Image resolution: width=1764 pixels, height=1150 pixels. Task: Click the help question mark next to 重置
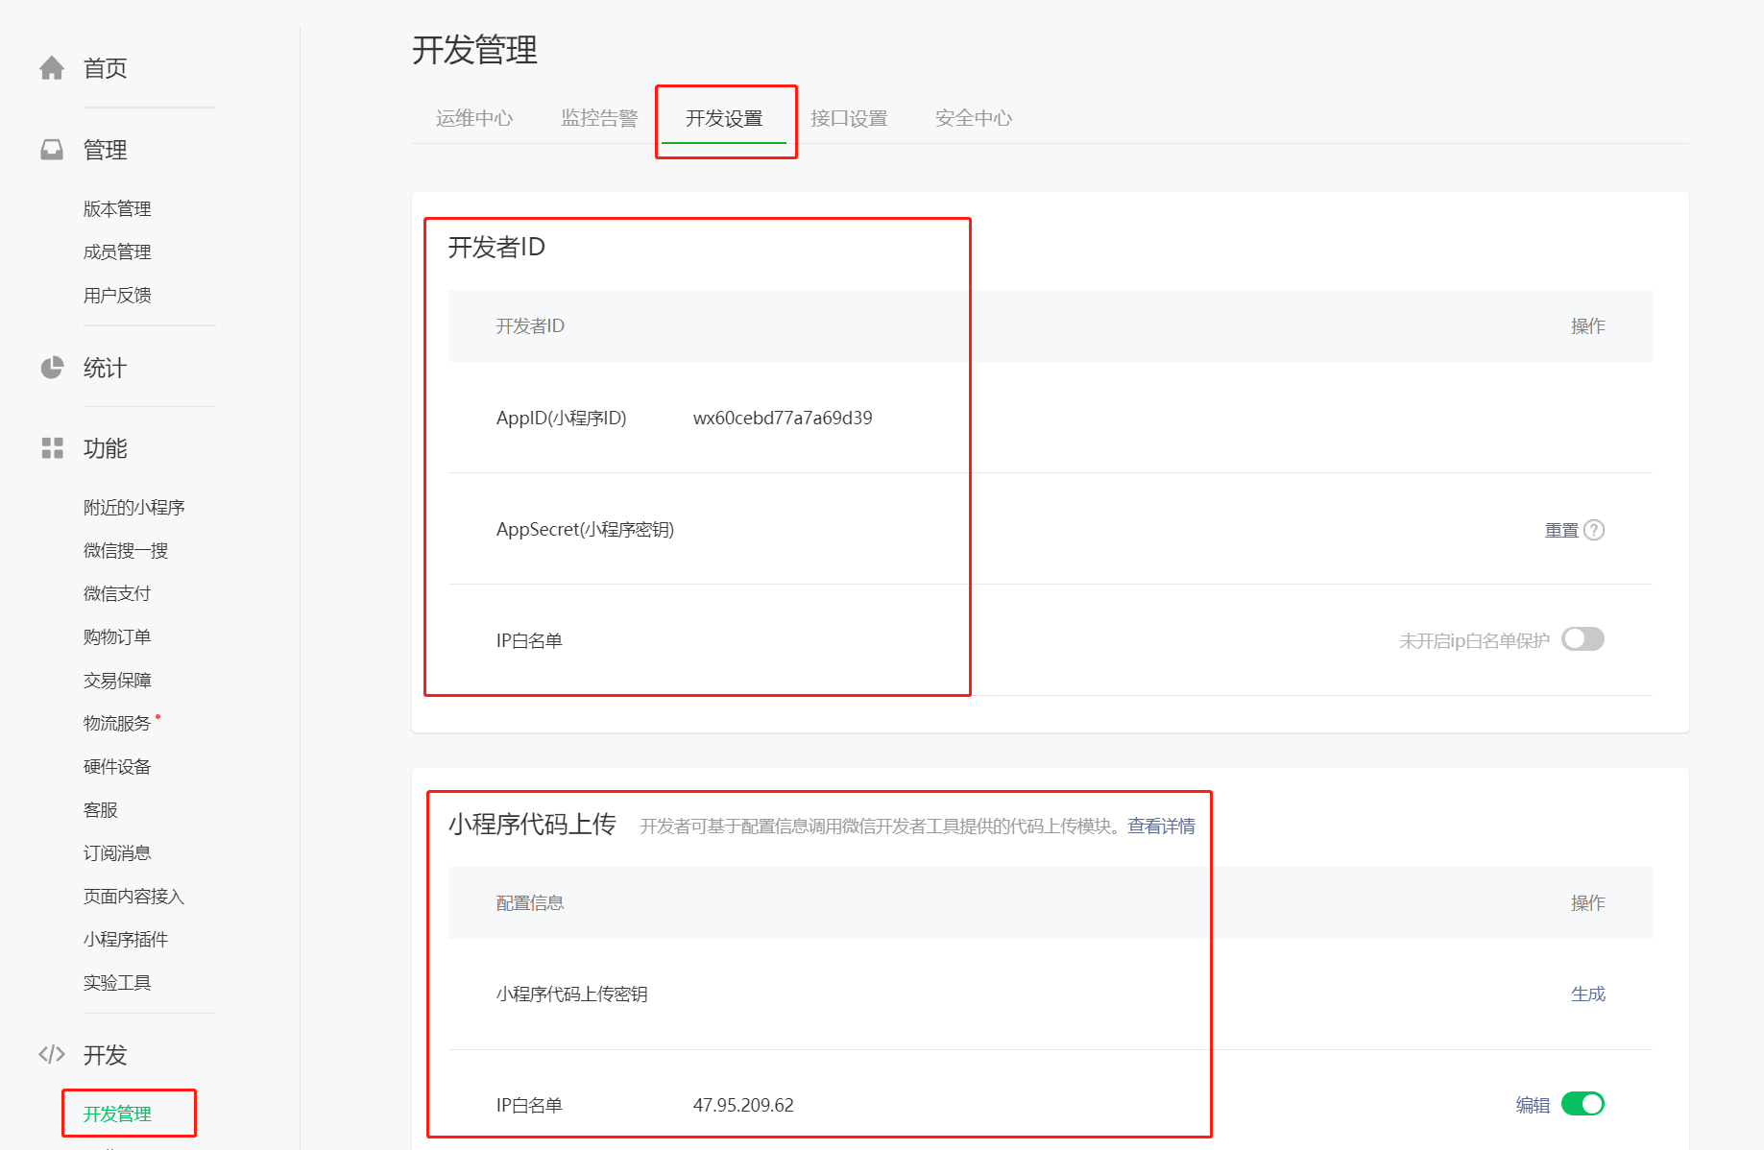click(1594, 530)
